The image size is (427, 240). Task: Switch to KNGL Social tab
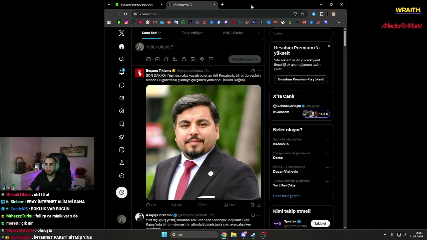[233, 33]
